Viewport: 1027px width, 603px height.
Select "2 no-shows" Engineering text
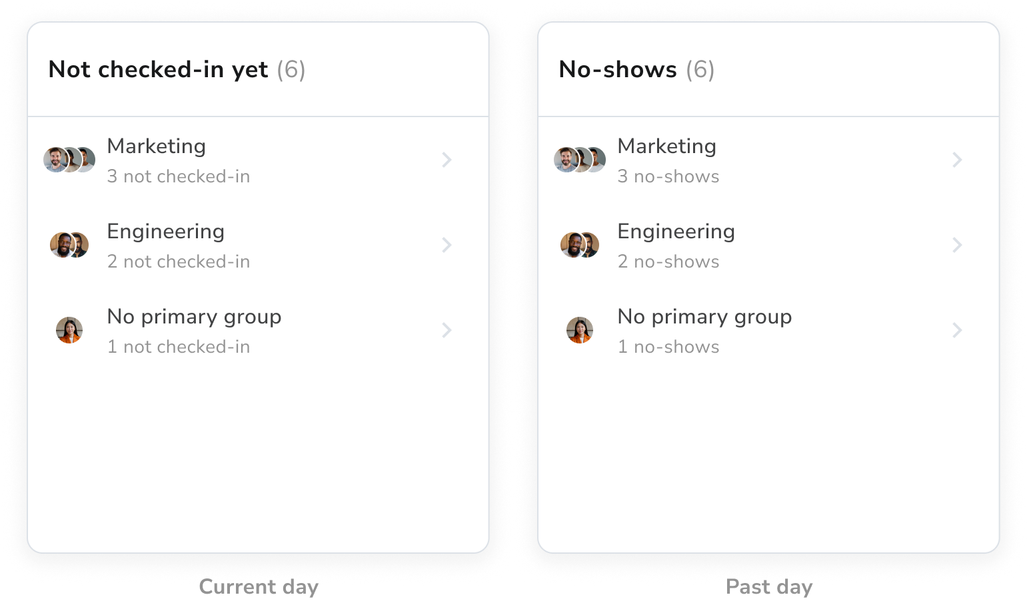(x=668, y=262)
